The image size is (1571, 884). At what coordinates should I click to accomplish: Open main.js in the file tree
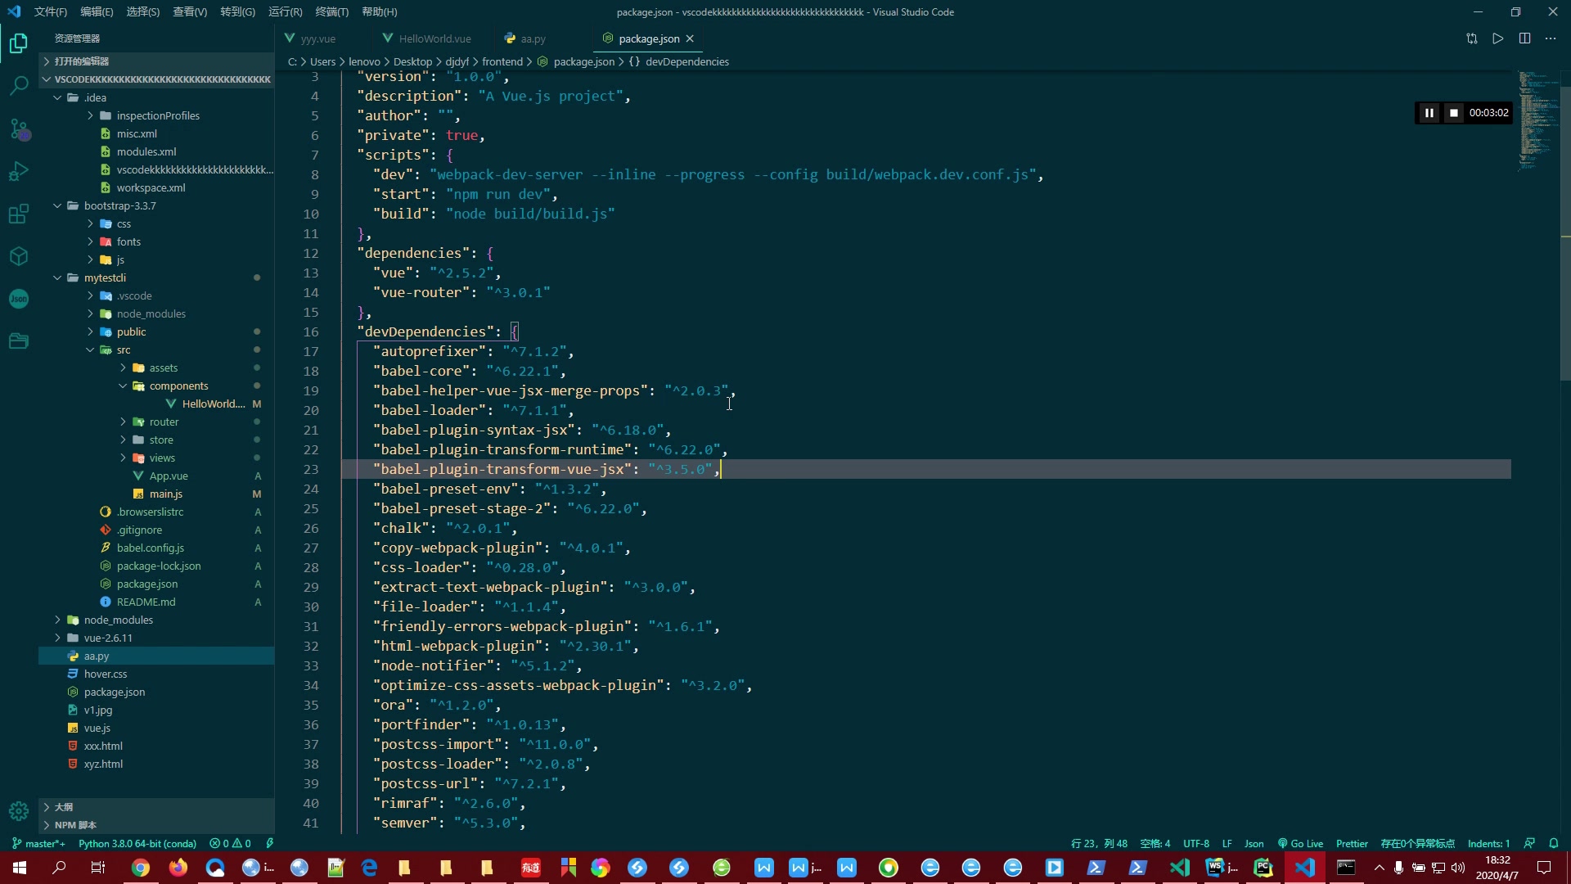point(166,494)
